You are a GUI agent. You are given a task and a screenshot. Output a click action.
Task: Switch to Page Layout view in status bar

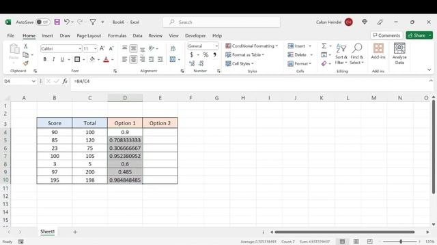click(x=356, y=242)
